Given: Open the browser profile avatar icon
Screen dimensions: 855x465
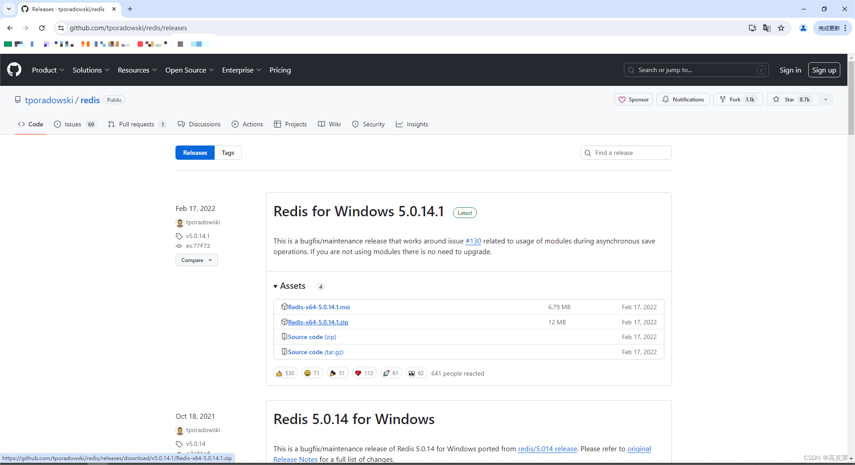Looking at the screenshot, I should click(x=803, y=28).
